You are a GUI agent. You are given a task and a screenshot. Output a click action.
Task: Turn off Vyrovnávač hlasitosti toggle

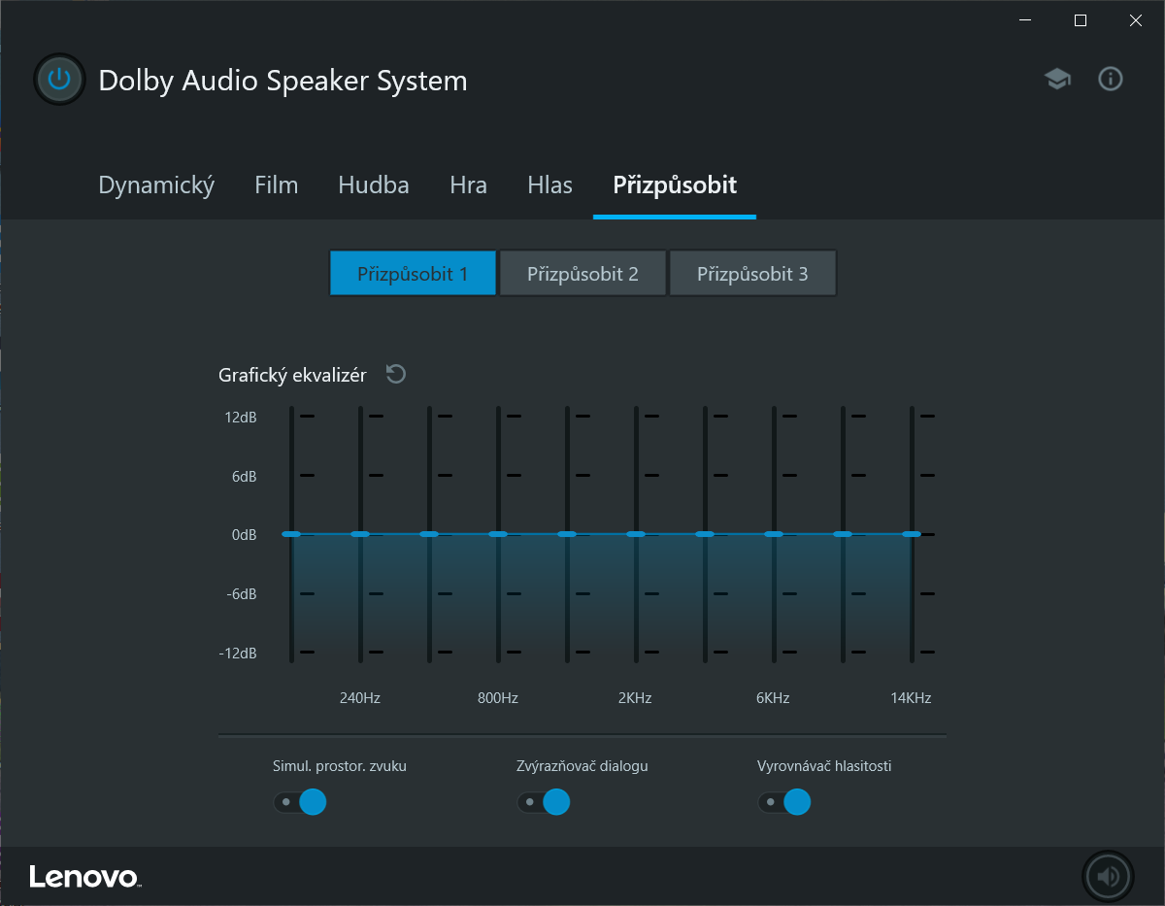coord(784,802)
